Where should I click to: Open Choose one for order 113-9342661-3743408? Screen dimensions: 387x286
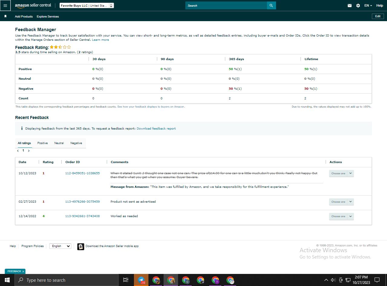341,216
